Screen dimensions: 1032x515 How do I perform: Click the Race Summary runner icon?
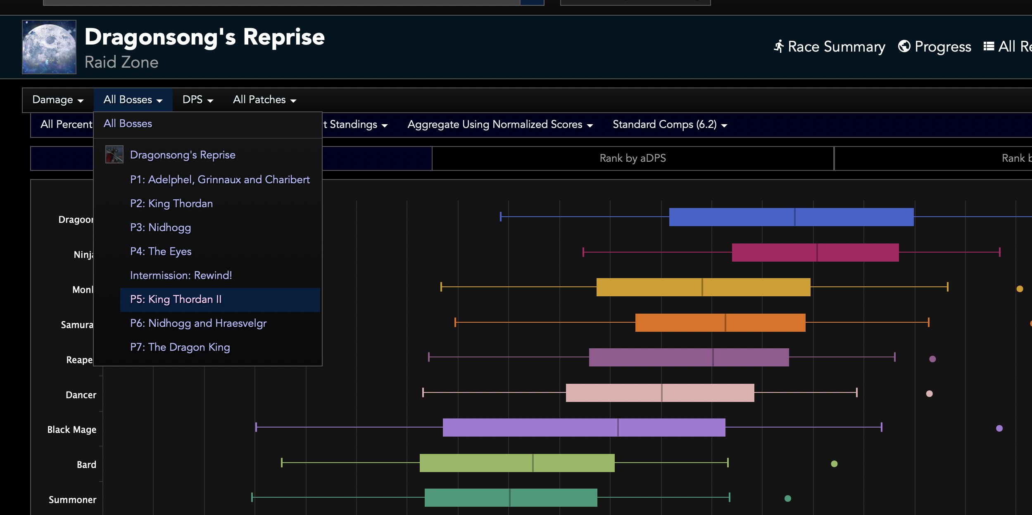tap(779, 47)
